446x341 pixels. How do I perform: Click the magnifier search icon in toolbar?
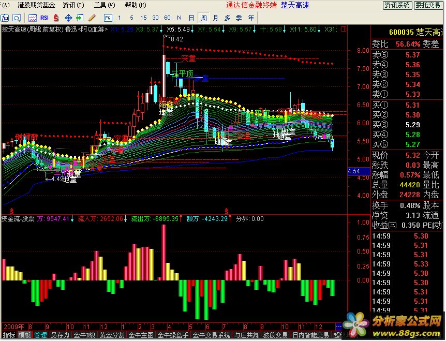(17, 18)
